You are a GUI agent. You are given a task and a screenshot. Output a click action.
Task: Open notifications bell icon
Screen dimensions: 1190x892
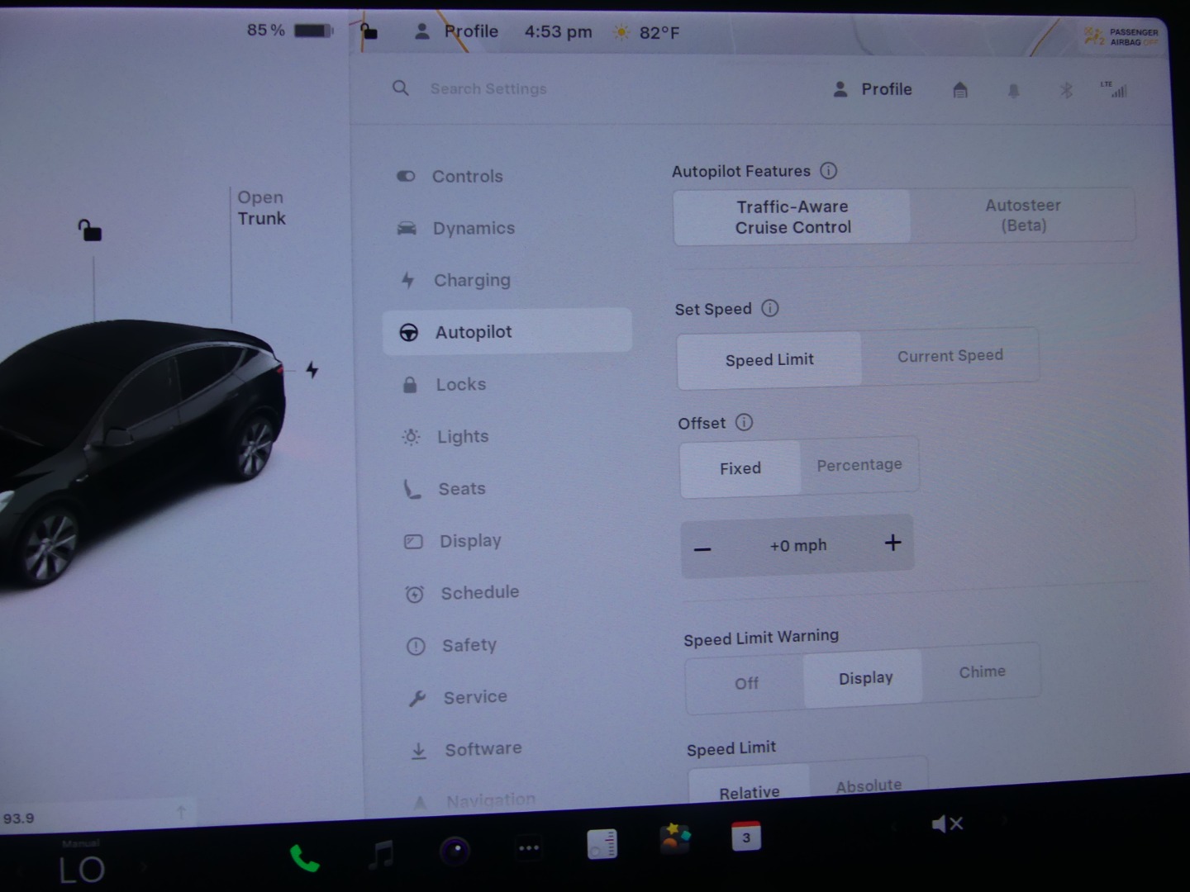1013,90
